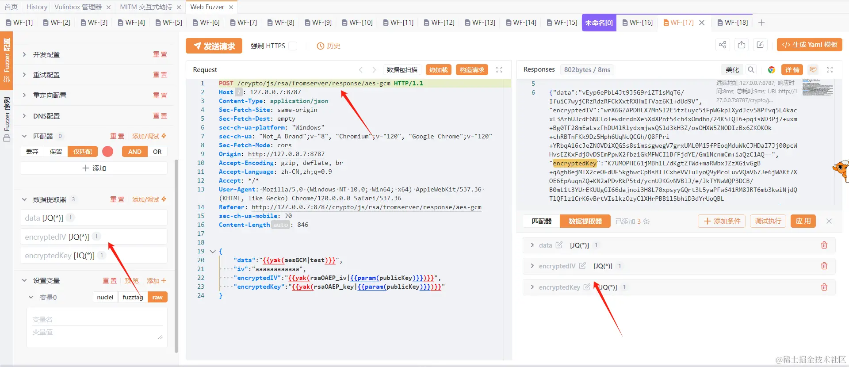Edit the encryptedIV extractor name pencil icon

[582, 265]
